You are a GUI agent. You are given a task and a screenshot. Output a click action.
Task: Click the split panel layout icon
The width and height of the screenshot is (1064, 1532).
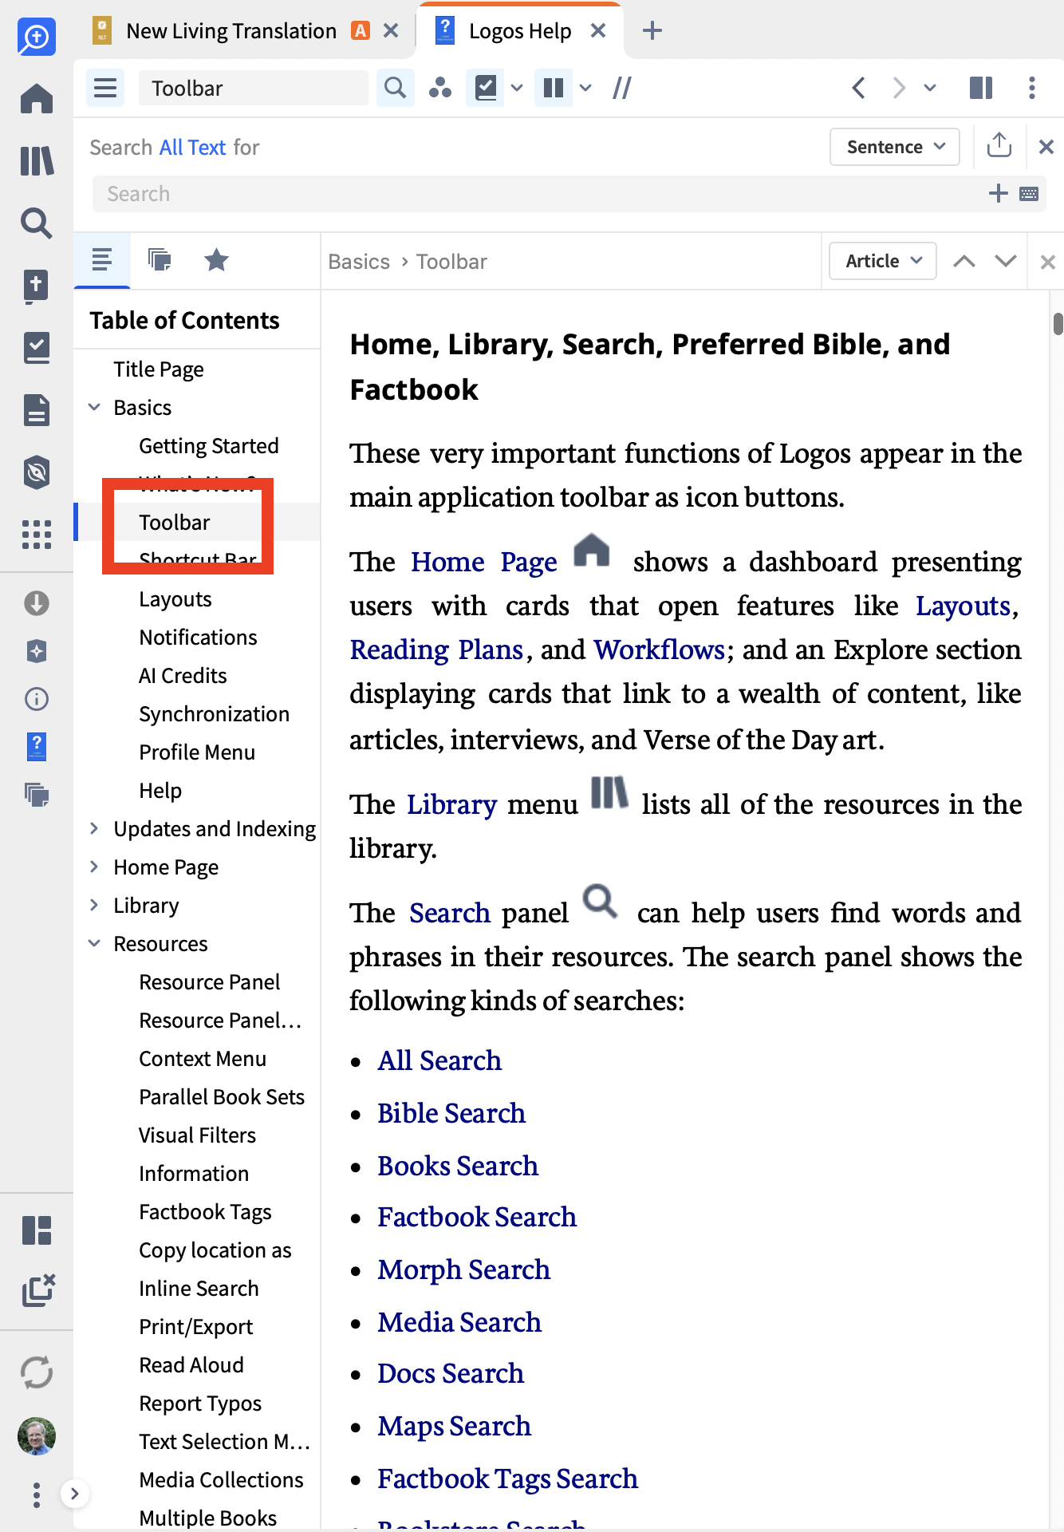981,88
